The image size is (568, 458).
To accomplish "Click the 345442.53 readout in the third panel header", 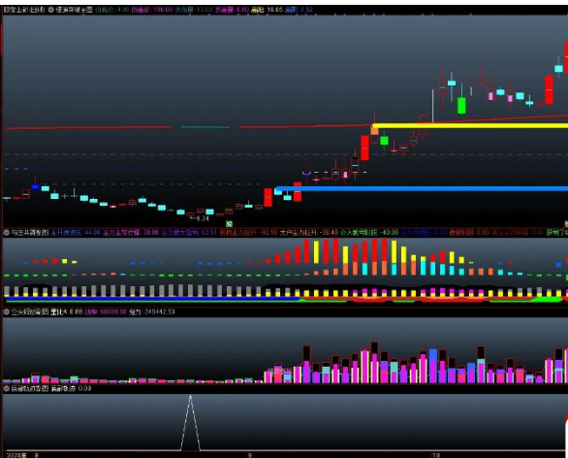I will click(159, 311).
